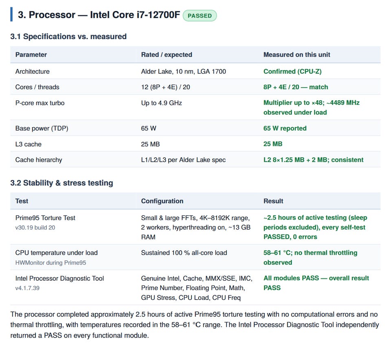Click the green PASSED status badge

[200, 15]
